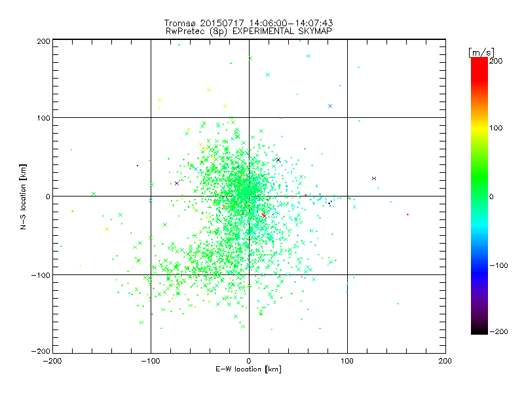Click the E-W axis tick label -100
Viewport: 524px width, 393px height.
151,361
